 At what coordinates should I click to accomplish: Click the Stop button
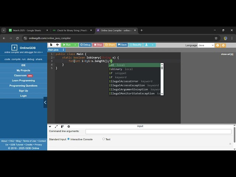(x=98, y=45)
